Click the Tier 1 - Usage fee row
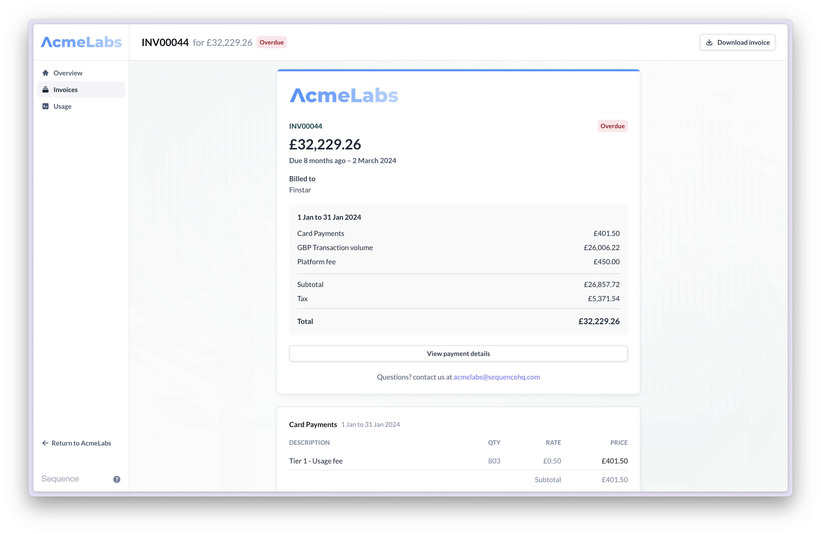This screenshot has height=534, width=821. (459, 461)
